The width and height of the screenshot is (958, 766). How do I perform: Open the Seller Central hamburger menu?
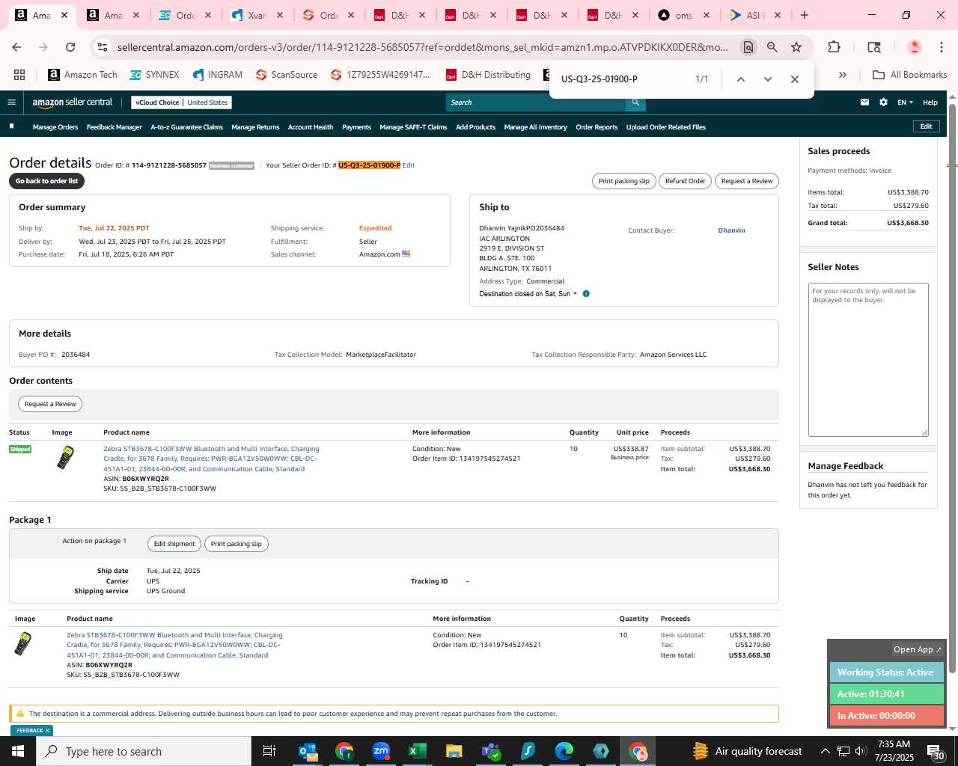click(x=11, y=102)
